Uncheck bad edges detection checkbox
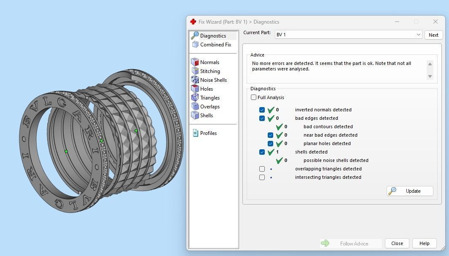 click(x=262, y=118)
